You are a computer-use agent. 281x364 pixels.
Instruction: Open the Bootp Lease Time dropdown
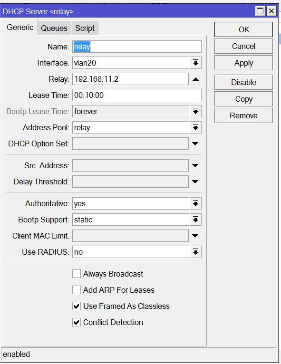click(195, 111)
